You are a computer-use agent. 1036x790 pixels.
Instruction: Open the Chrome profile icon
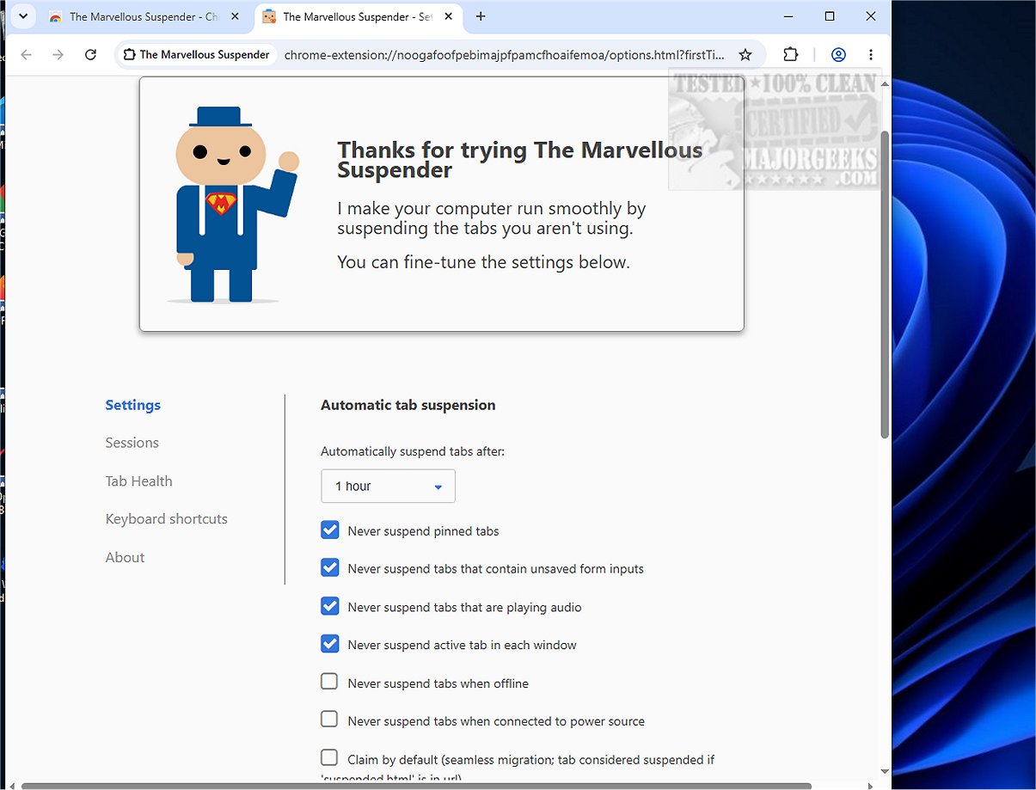tap(838, 55)
